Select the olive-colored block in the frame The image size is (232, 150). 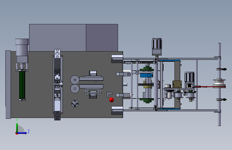177,84
